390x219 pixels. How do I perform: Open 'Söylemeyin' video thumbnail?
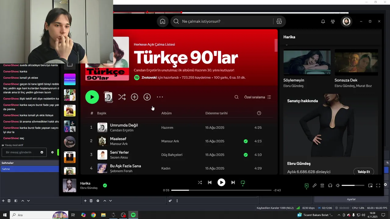[307, 62]
